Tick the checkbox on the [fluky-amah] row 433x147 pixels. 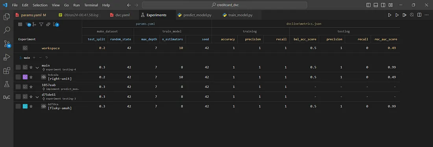click(x=18, y=106)
